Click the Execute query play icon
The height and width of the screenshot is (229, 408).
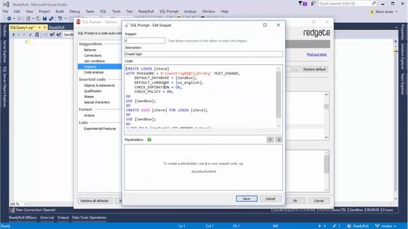point(14,34)
